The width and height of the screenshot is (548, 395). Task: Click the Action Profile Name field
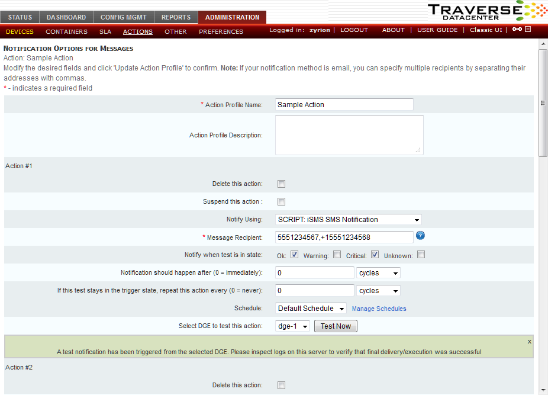click(x=344, y=105)
